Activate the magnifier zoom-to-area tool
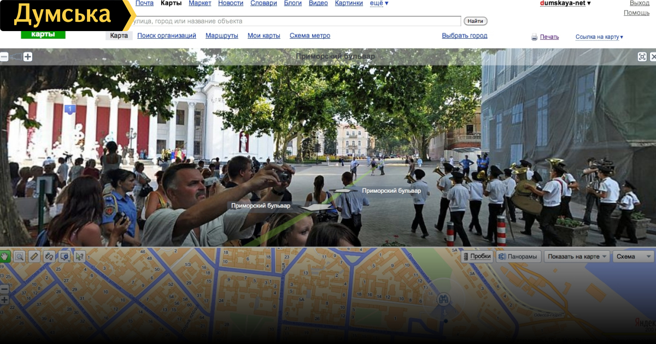 coord(20,256)
